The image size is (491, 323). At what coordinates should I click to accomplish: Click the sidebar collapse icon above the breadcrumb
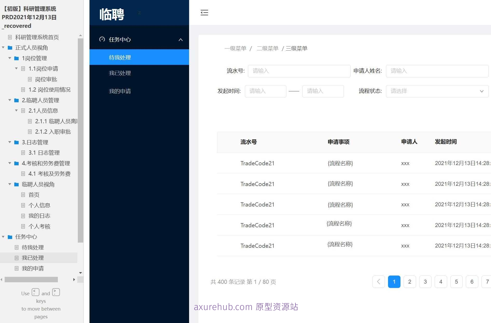pos(204,12)
